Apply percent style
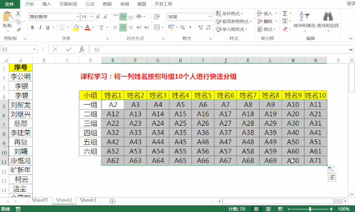 [x=182, y=28]
